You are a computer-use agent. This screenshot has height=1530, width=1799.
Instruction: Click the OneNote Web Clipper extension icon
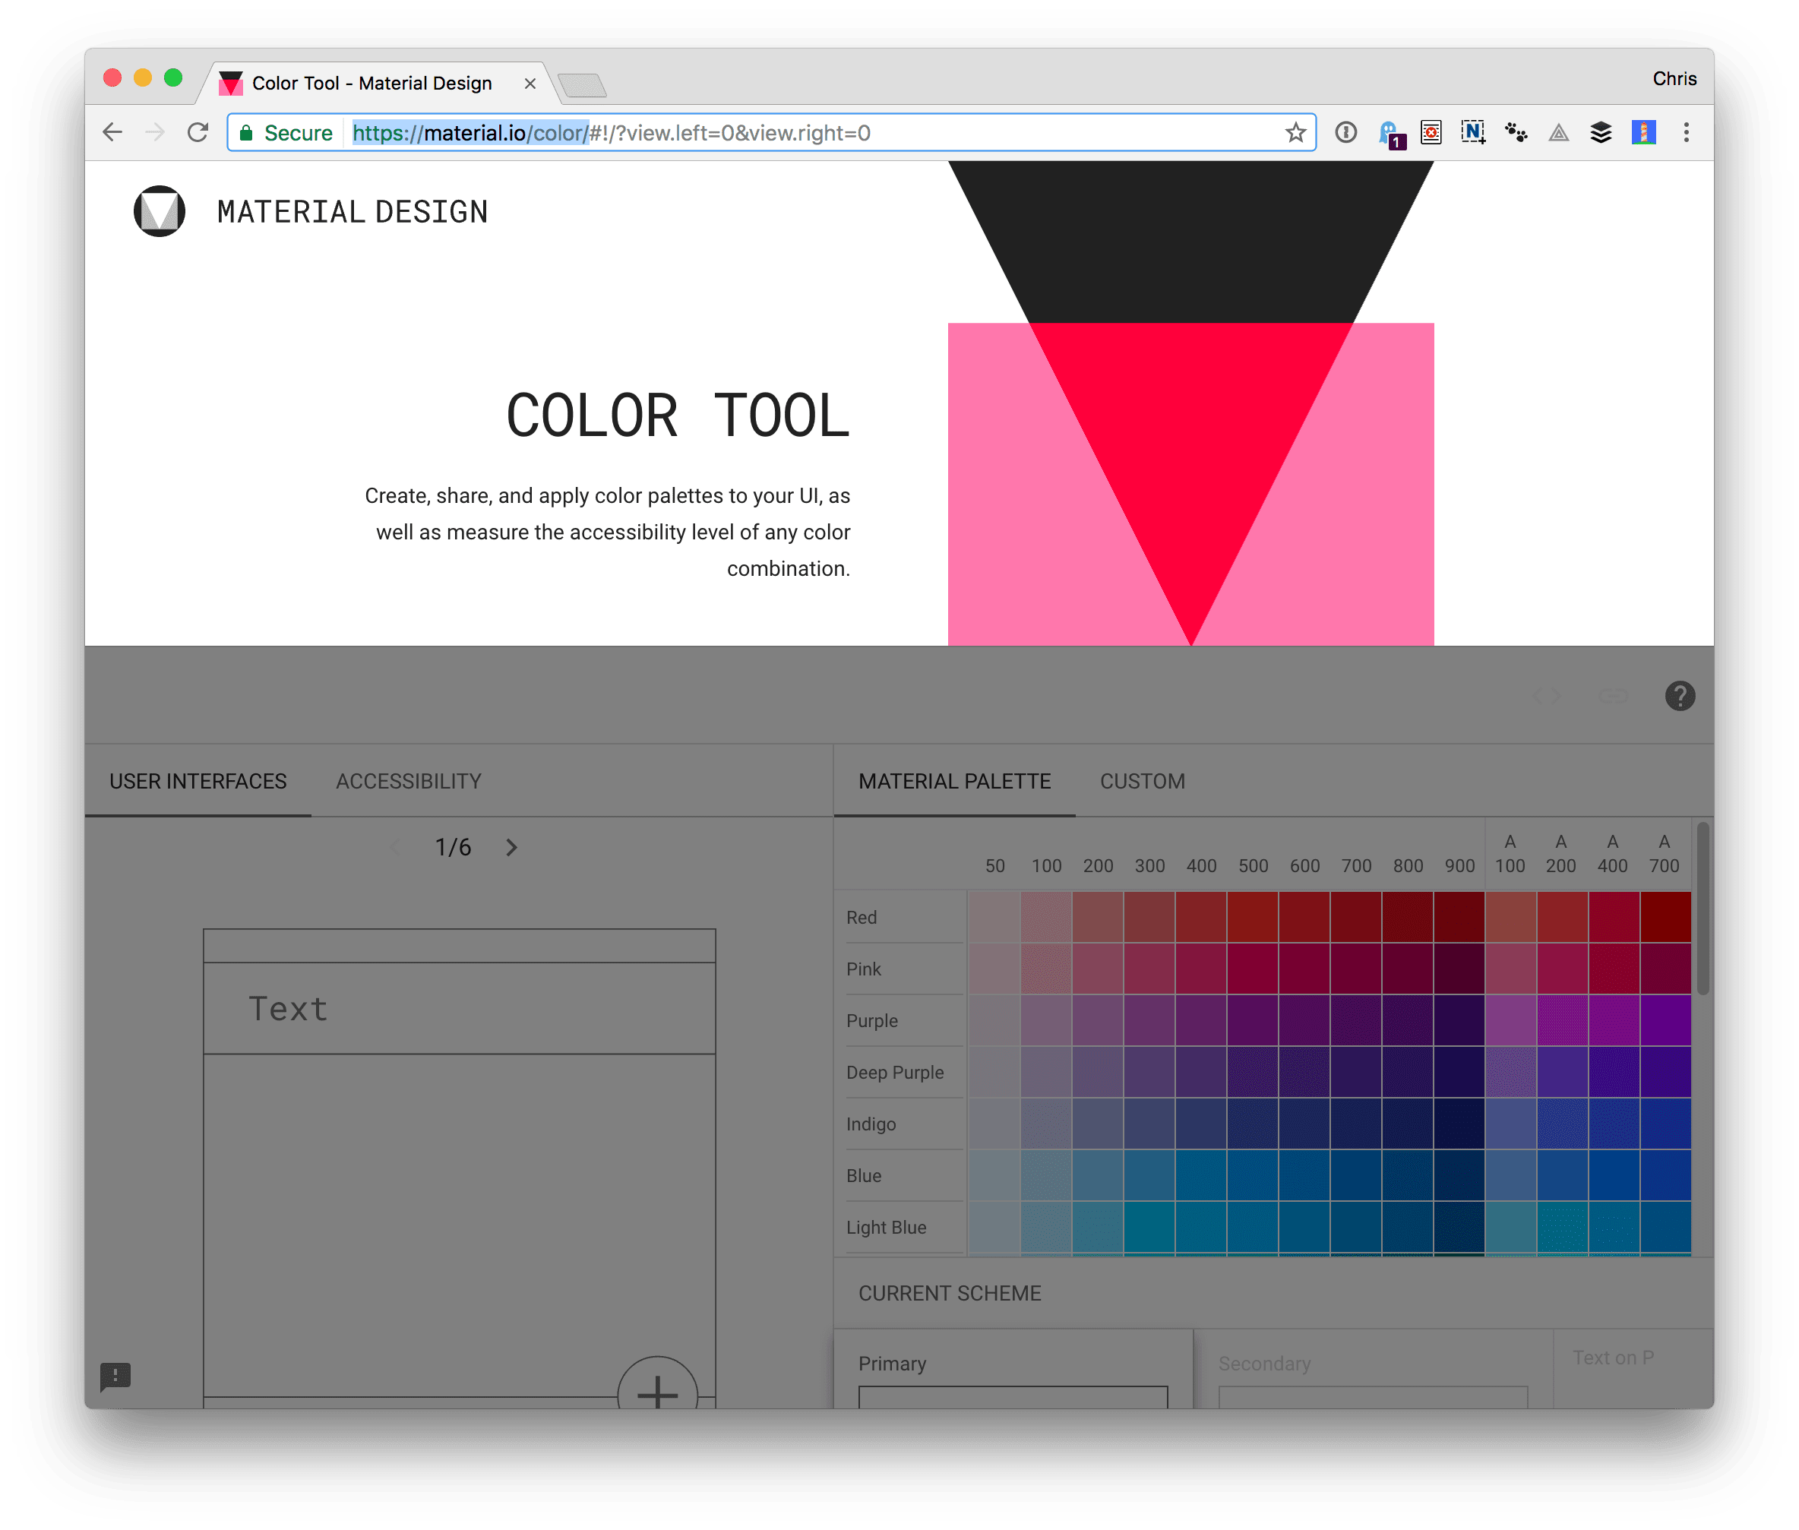pos(1473,132)
